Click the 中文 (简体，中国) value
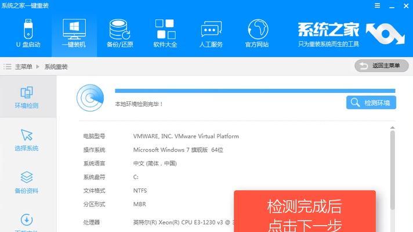Image resolution: width=413 pixels, height=232 pixels. 155,164
